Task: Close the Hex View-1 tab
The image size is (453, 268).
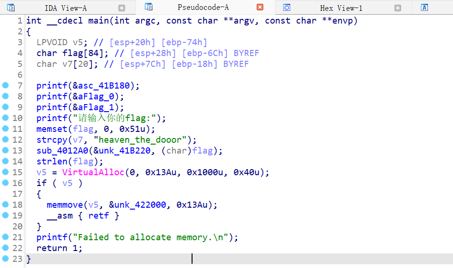Action: 398,8
